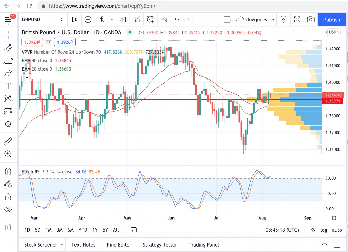Open candlestick chart style selector

pyautogui.click(x=74, y=20)
